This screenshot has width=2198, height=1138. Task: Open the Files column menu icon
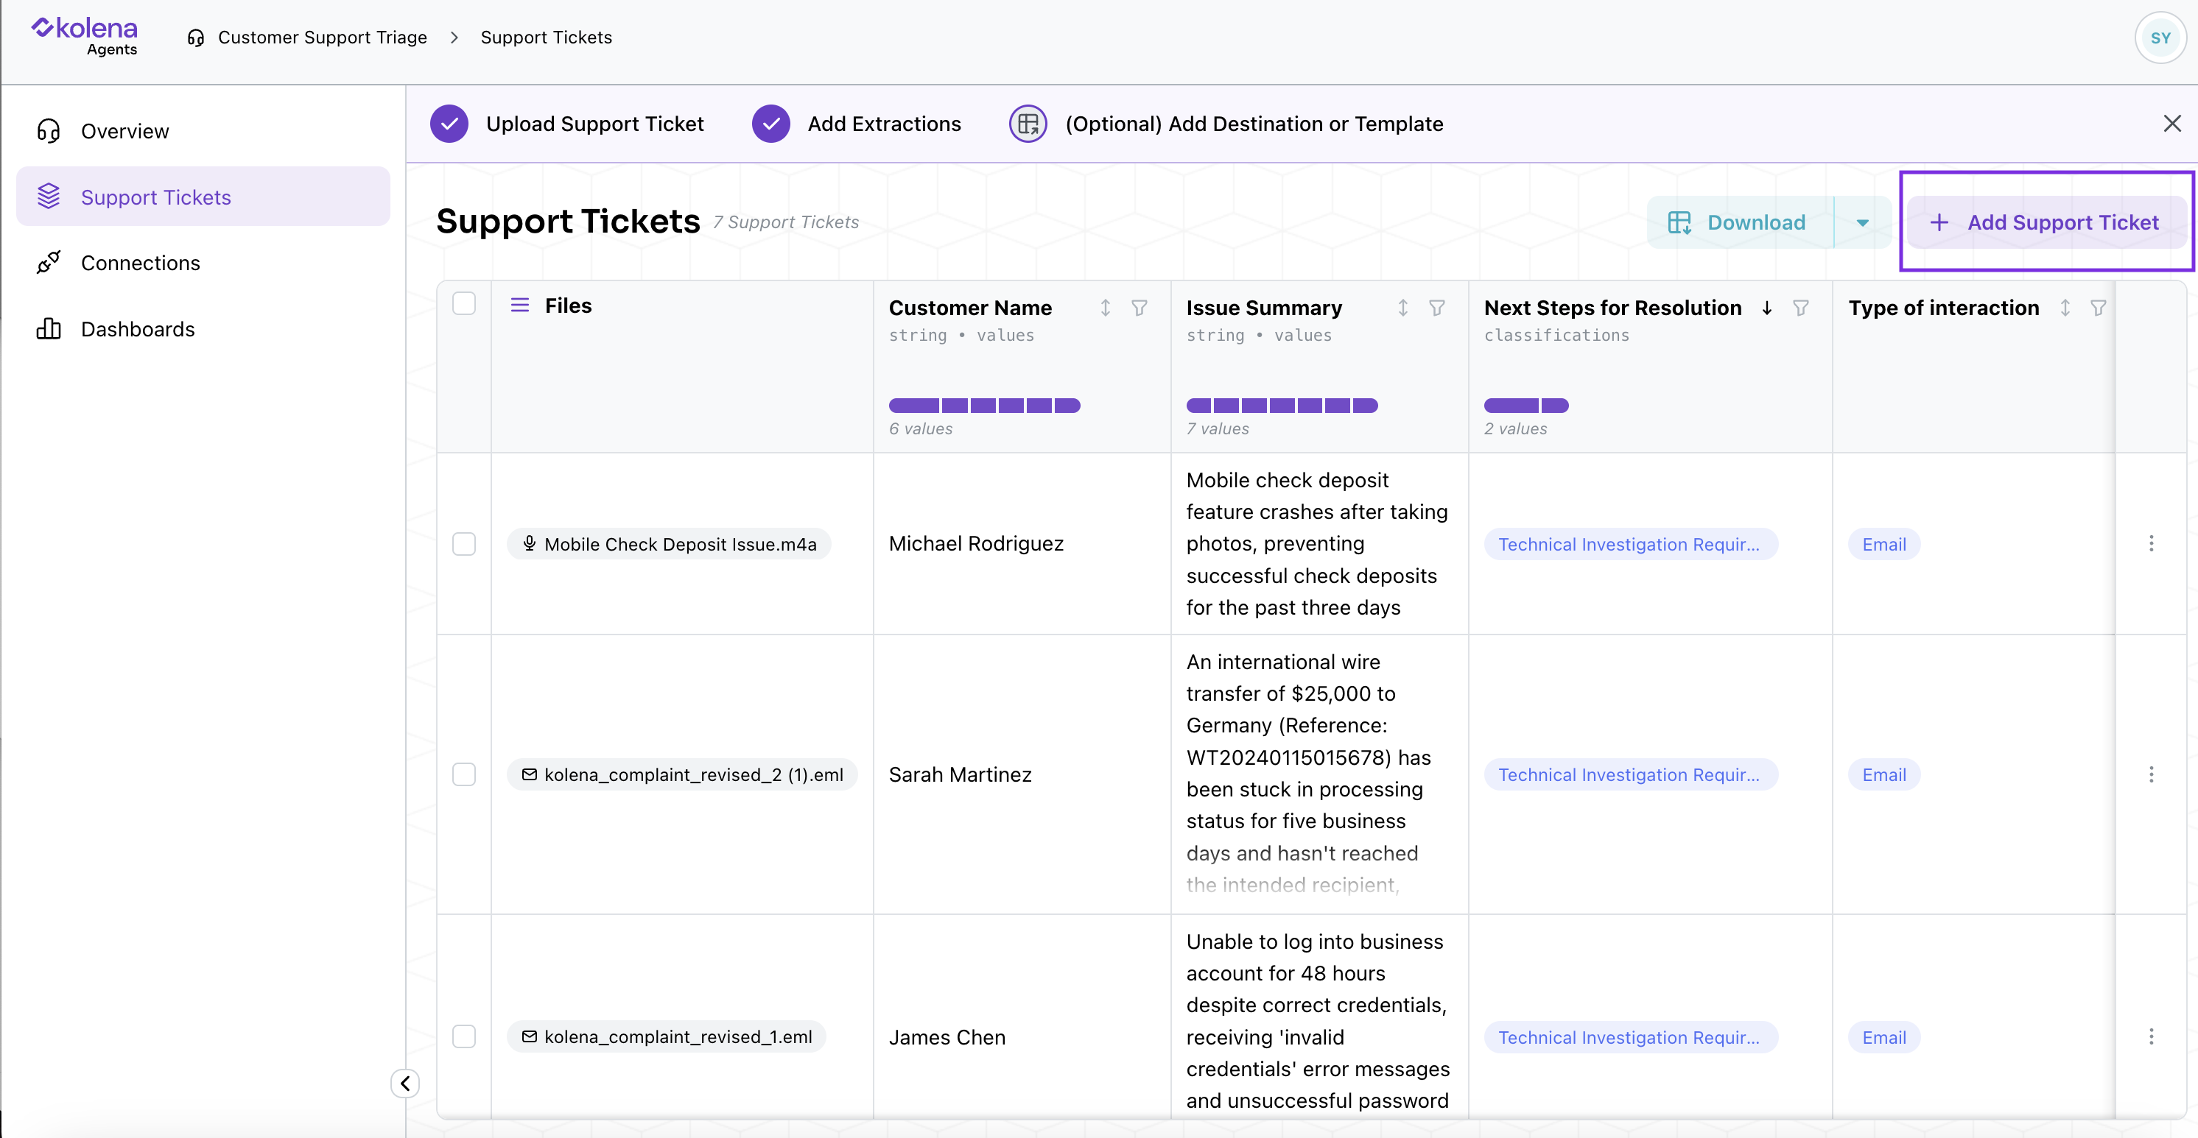click(x=519, y=305)
